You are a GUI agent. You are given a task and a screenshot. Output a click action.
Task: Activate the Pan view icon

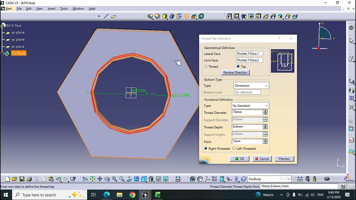click(100, 179)
